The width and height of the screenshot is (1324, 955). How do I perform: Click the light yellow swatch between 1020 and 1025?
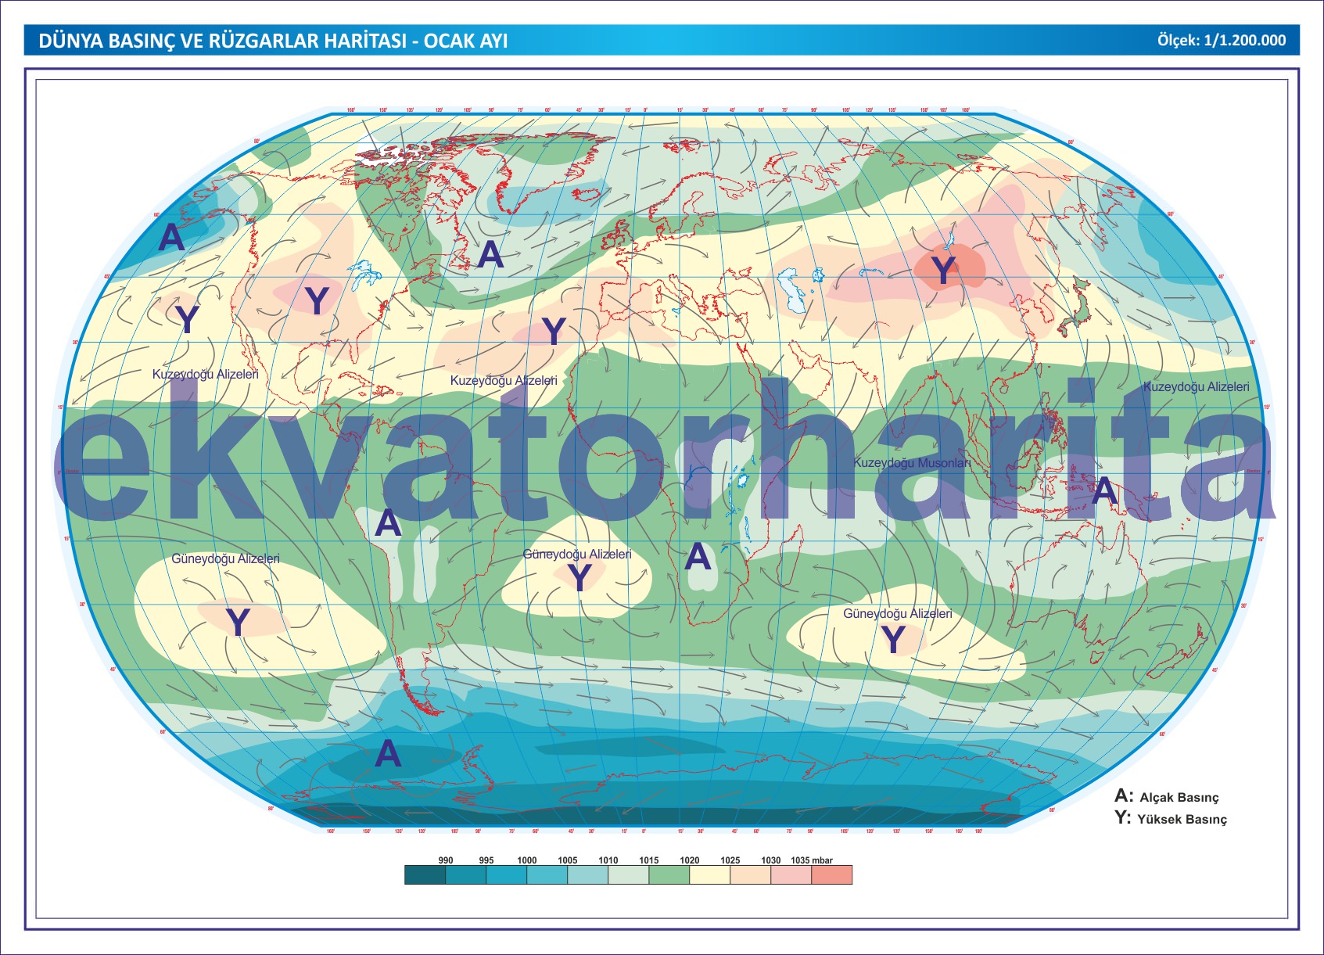pyautogui.click(x=710, y=874)
